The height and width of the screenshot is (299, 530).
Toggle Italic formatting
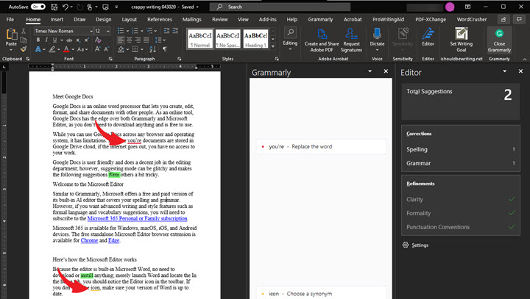(46, 40)
